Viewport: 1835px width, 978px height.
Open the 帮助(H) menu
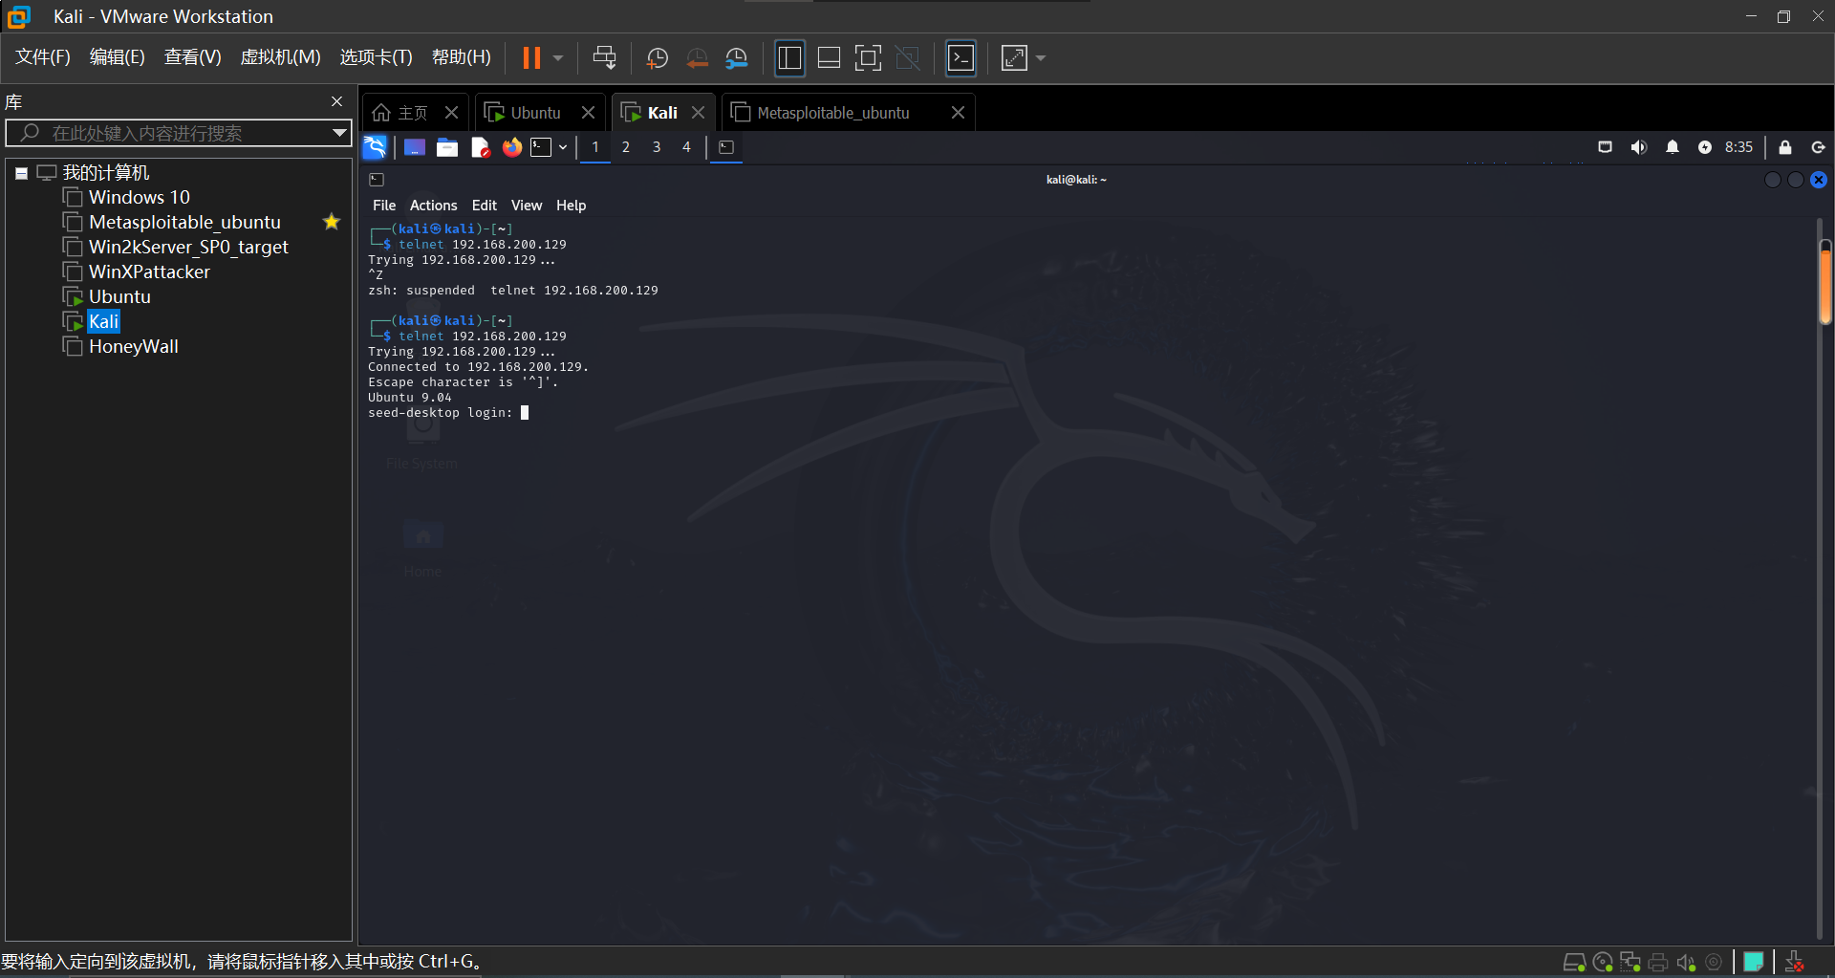pos(461,57)
